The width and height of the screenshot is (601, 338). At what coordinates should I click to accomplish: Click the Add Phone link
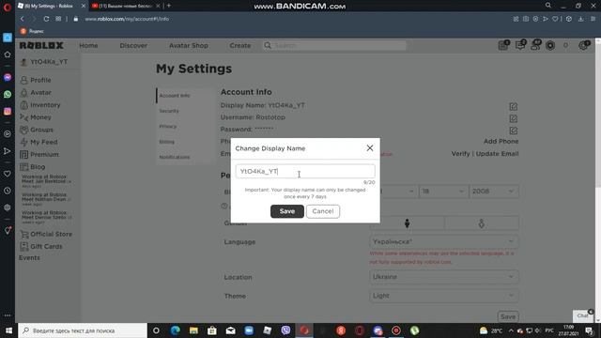click(x=501, y=142)
